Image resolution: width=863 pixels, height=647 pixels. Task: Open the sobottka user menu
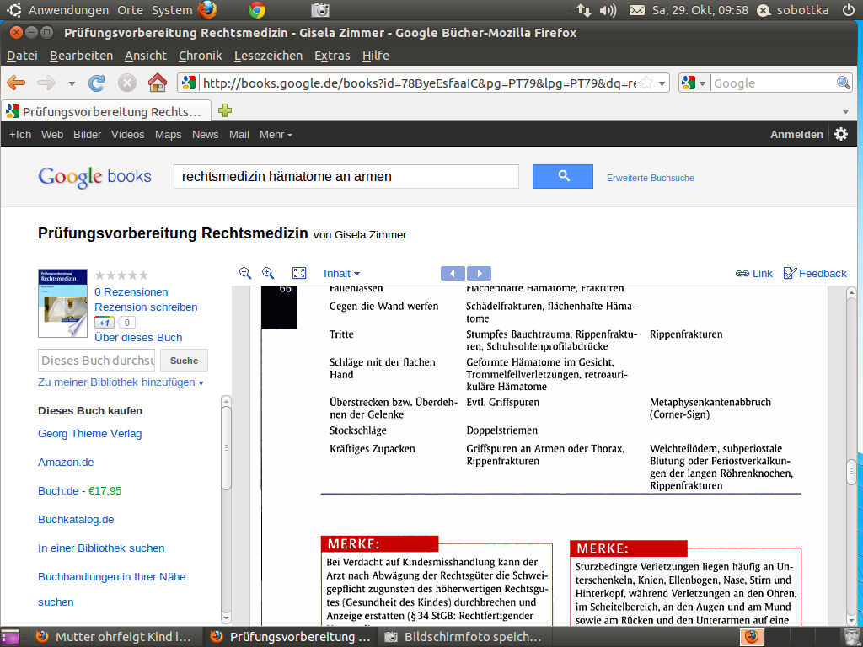pos(793,10)
